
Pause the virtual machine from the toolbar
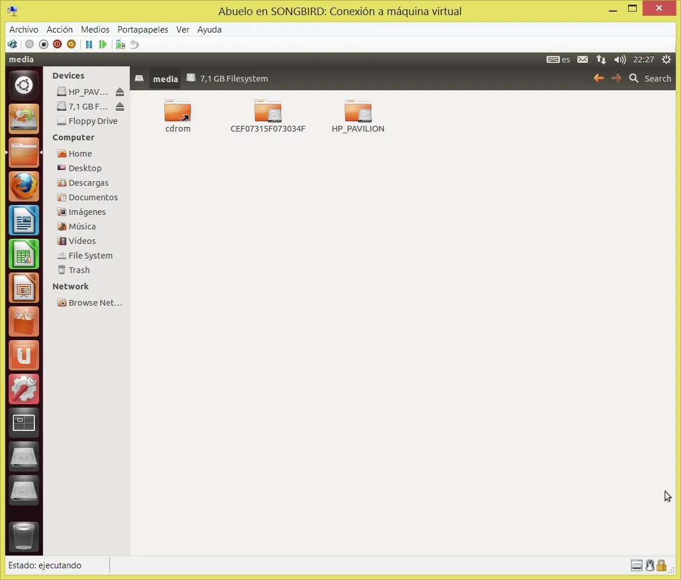click(89, 44)
